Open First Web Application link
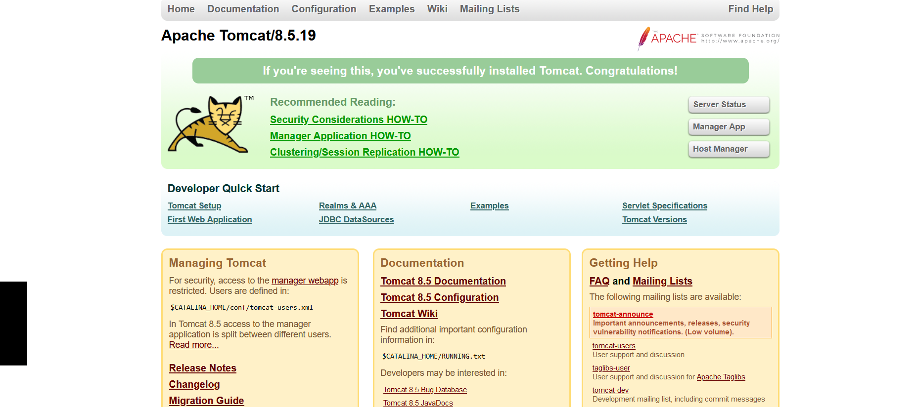 210,219
